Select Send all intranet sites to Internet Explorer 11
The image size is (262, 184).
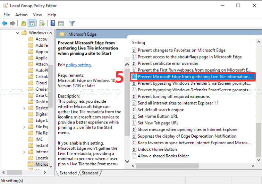pyautogui.click(x=178, y=103)
